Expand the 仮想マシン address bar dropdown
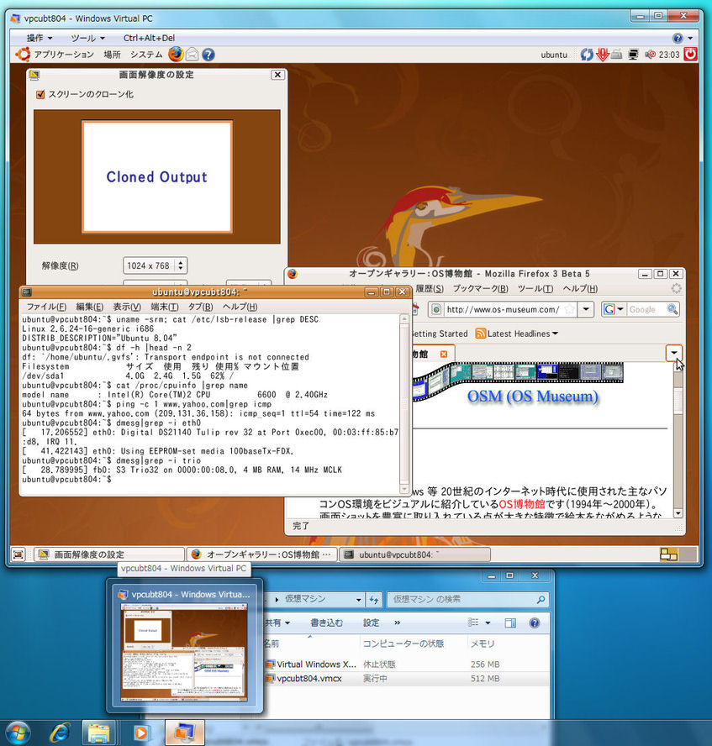 pyautogui.click(x=359, y=600)
